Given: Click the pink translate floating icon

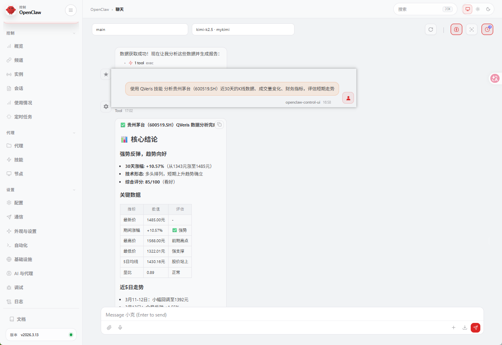Looking at the screenshot, I should point(495,78).
